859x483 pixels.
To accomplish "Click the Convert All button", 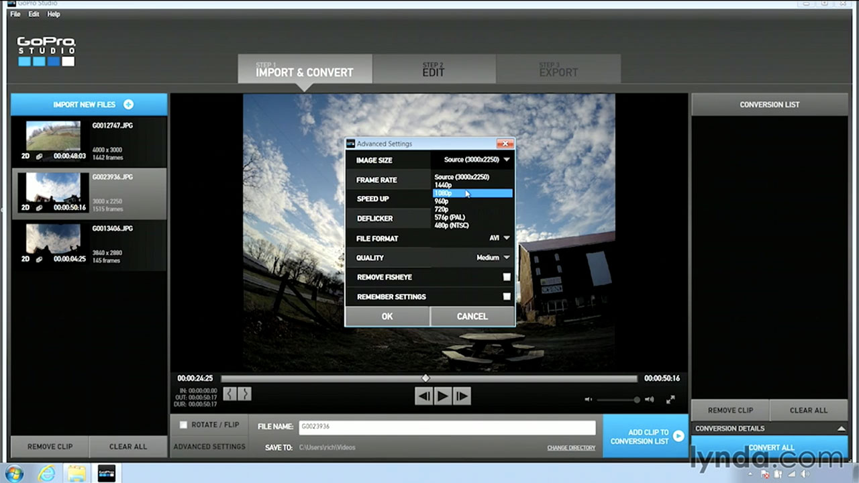I will coord(770,447).
